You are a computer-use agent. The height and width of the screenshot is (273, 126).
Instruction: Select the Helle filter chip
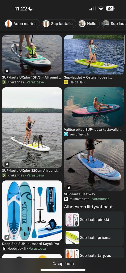pos(88,24)
